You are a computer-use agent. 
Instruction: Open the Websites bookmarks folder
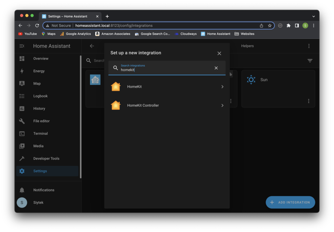[244, 34]
